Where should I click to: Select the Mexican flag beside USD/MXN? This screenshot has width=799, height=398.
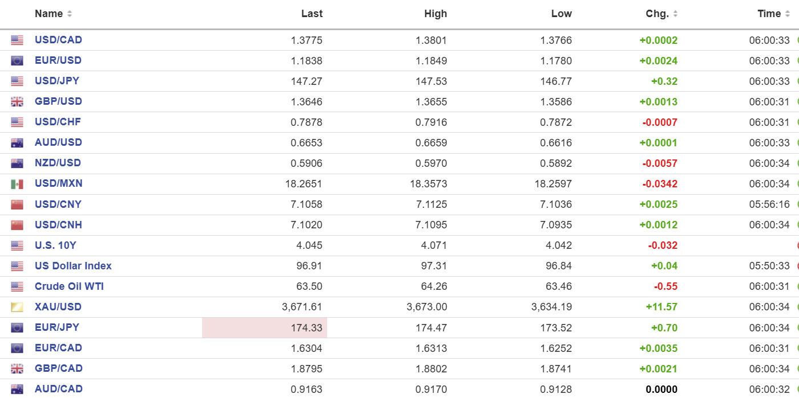point(17,184)
